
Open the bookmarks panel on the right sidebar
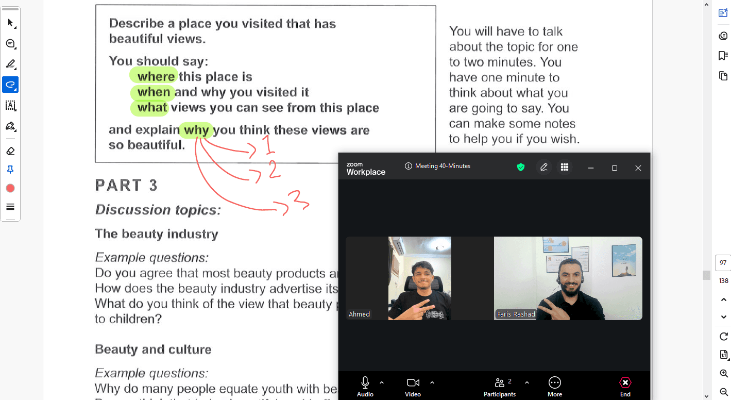click(723, 55)
